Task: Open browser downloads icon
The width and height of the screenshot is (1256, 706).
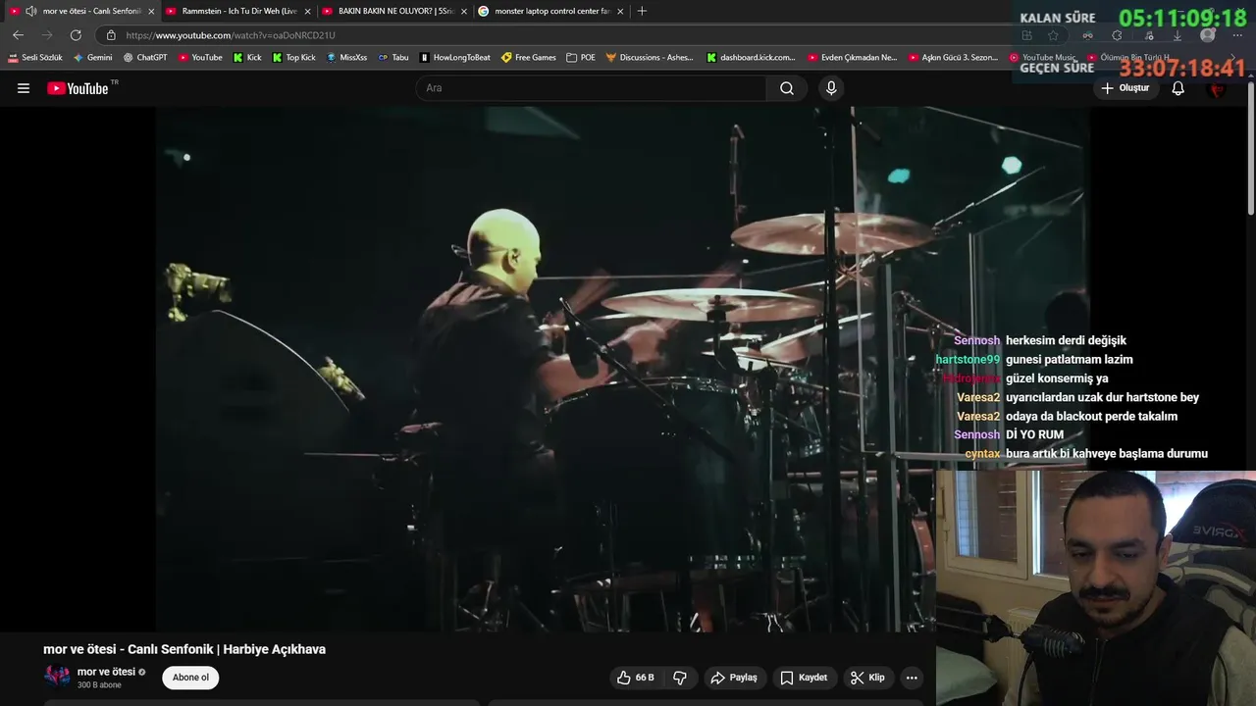Action: [1177, 35]
